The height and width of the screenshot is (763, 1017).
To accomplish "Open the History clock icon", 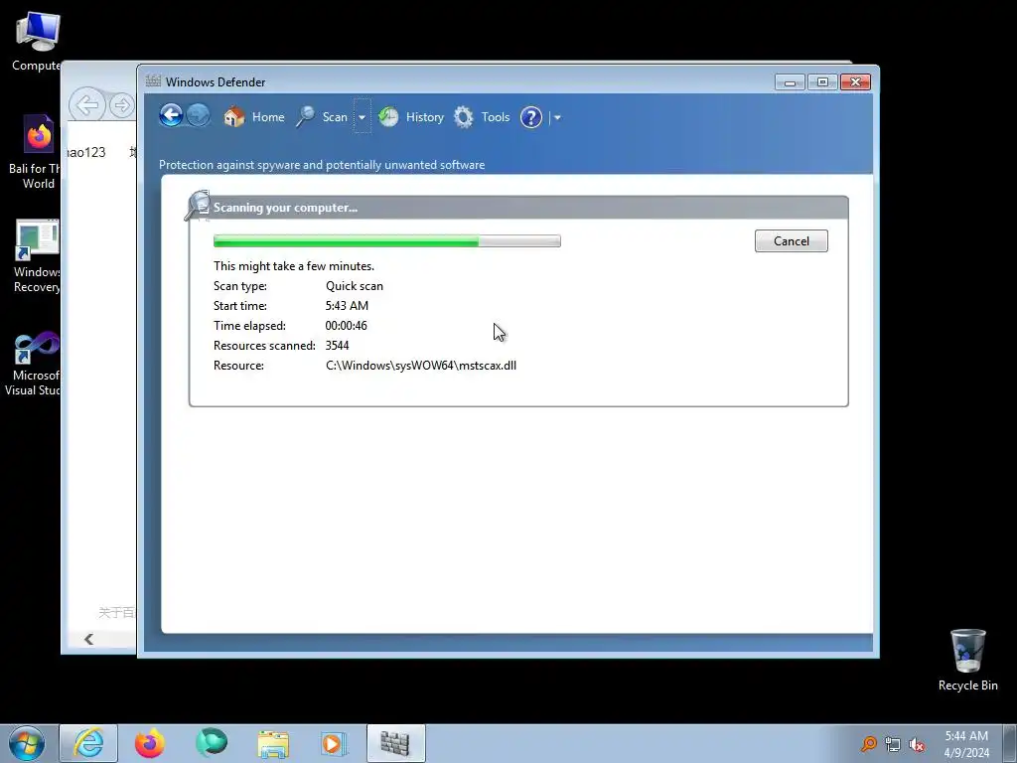I will 388,117.
